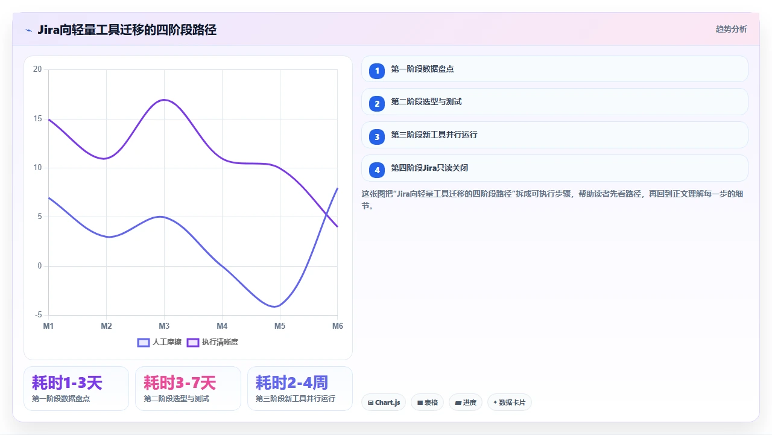Click the M3 x-axis label
This screenshot has height=435, width=772.
pyautogui.click(x=164, y=326)
